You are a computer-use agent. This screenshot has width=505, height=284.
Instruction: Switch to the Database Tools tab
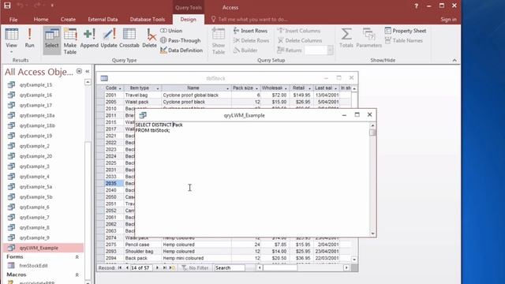(x=148, y=19)
